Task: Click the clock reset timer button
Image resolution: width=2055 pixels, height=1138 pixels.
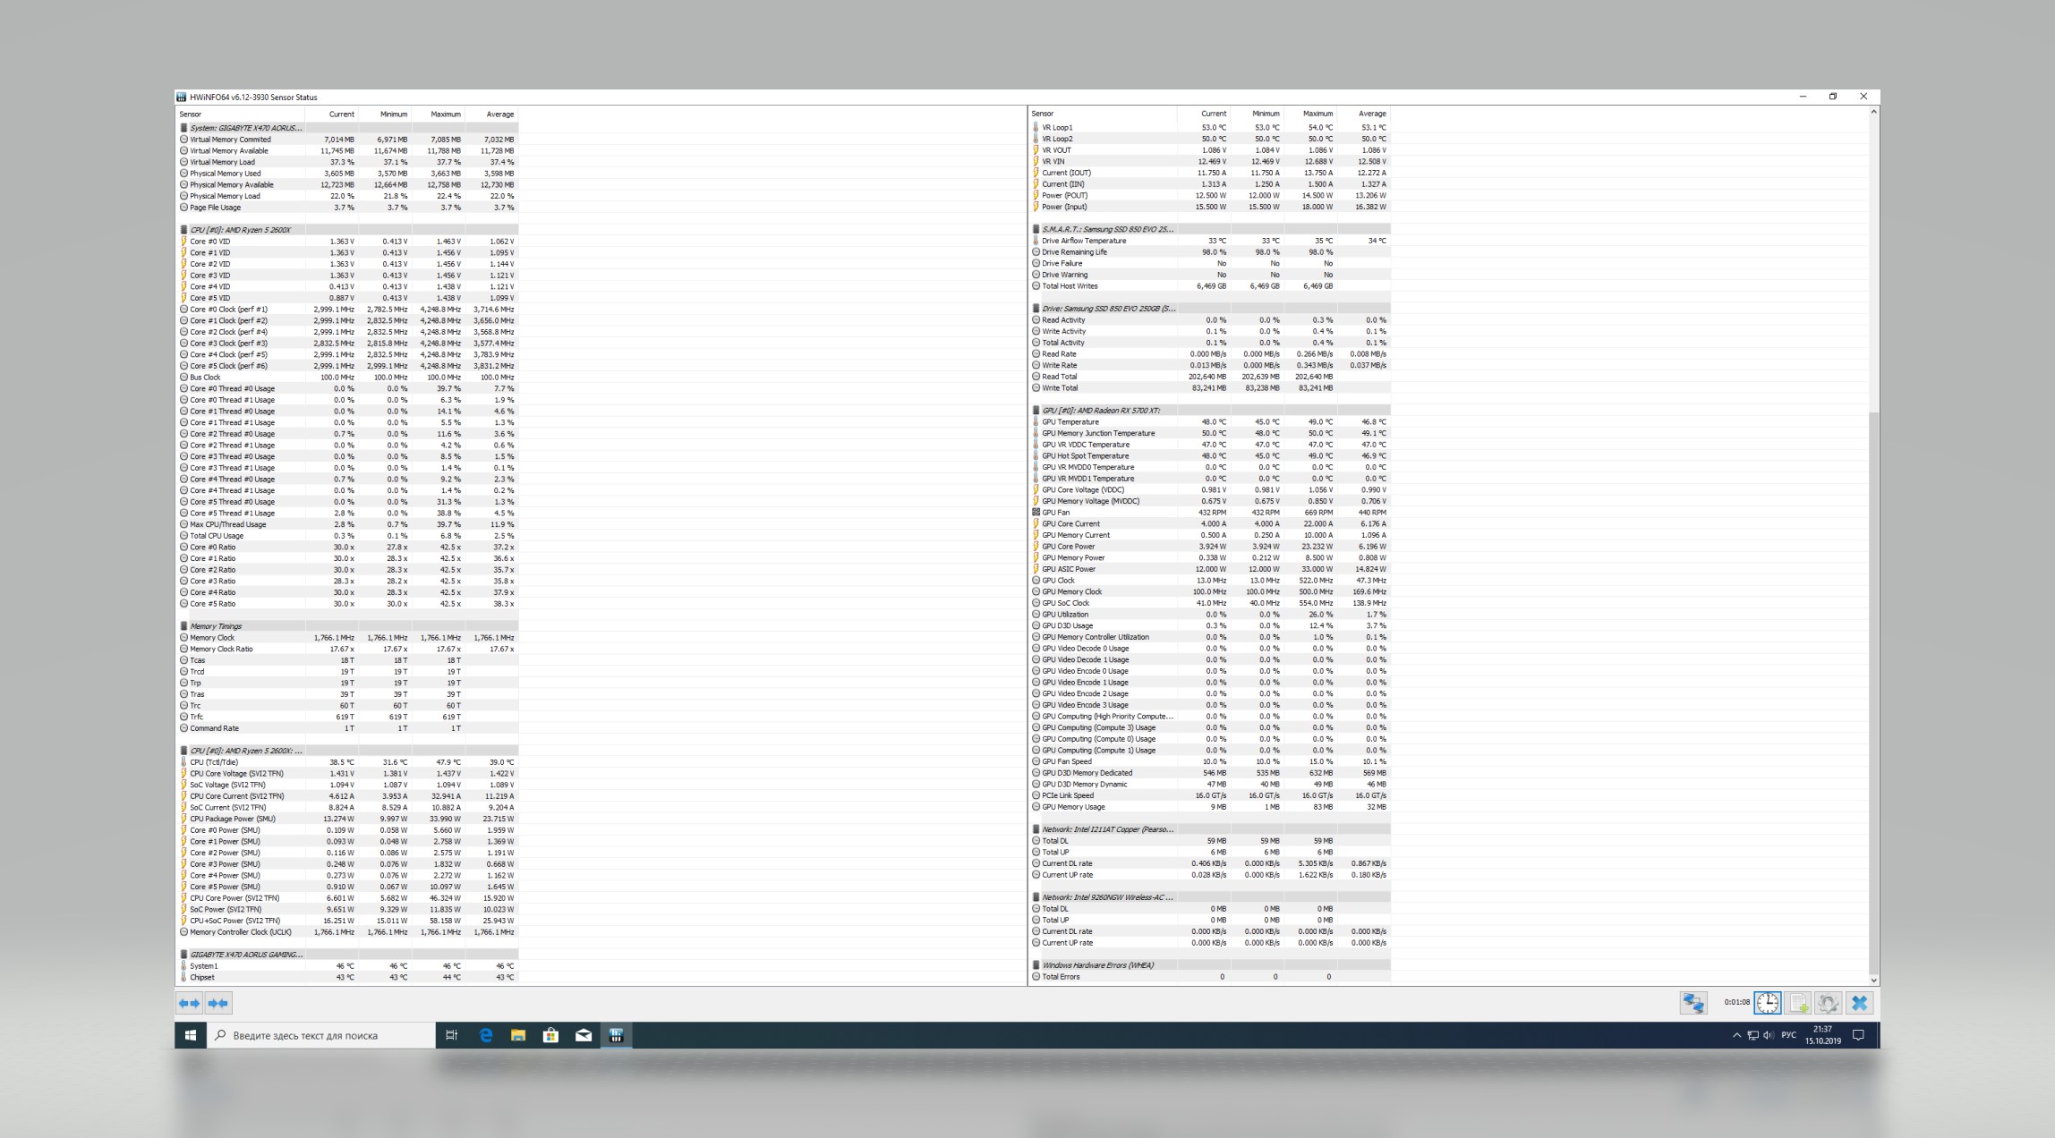Action: click(1767, 1003)
